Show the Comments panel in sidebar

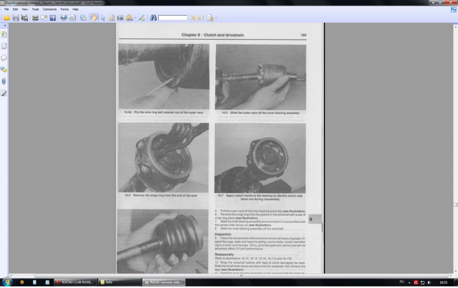[4, 69]
